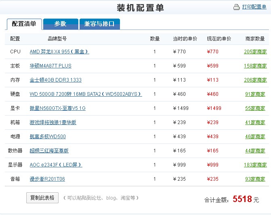Click the 可以粘贴到论坛、blog、淘宝等 hint text

pyautogui.click(x=101, y=198)
